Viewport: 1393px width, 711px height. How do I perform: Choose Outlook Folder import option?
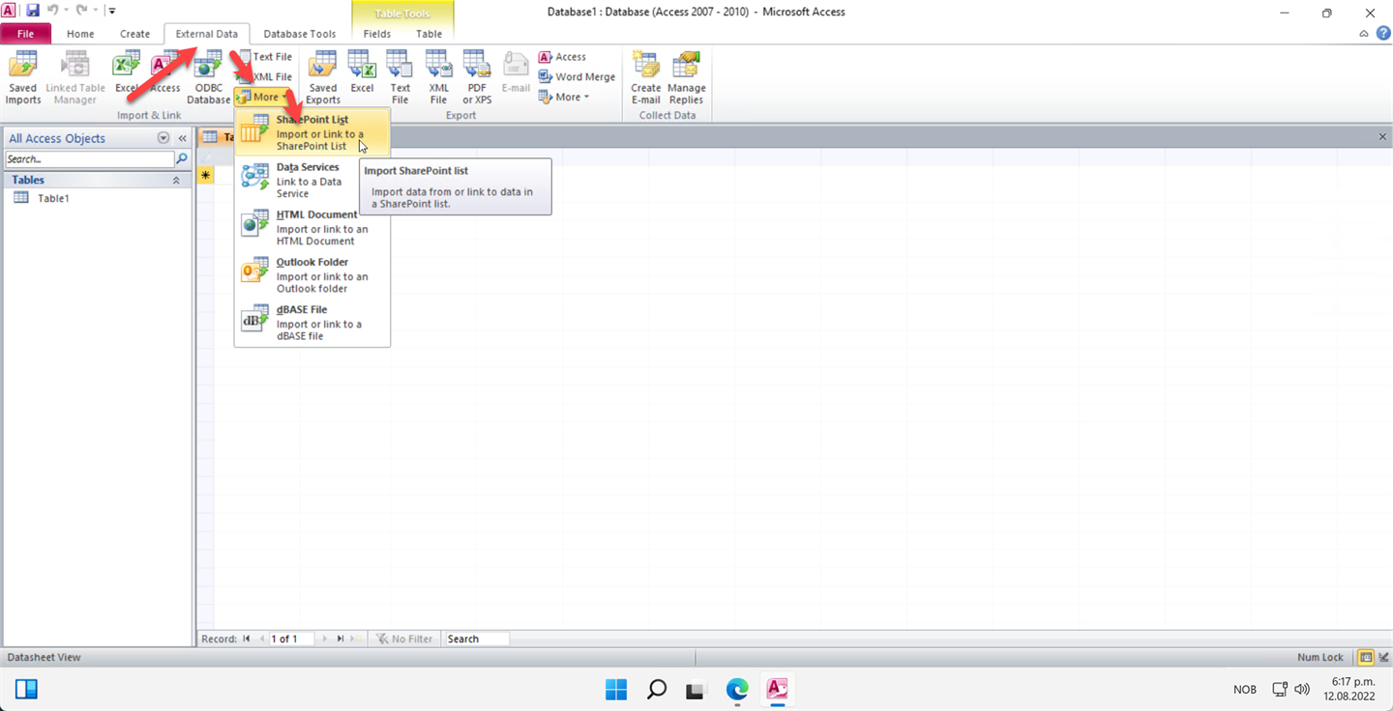[x=312, y=274]
